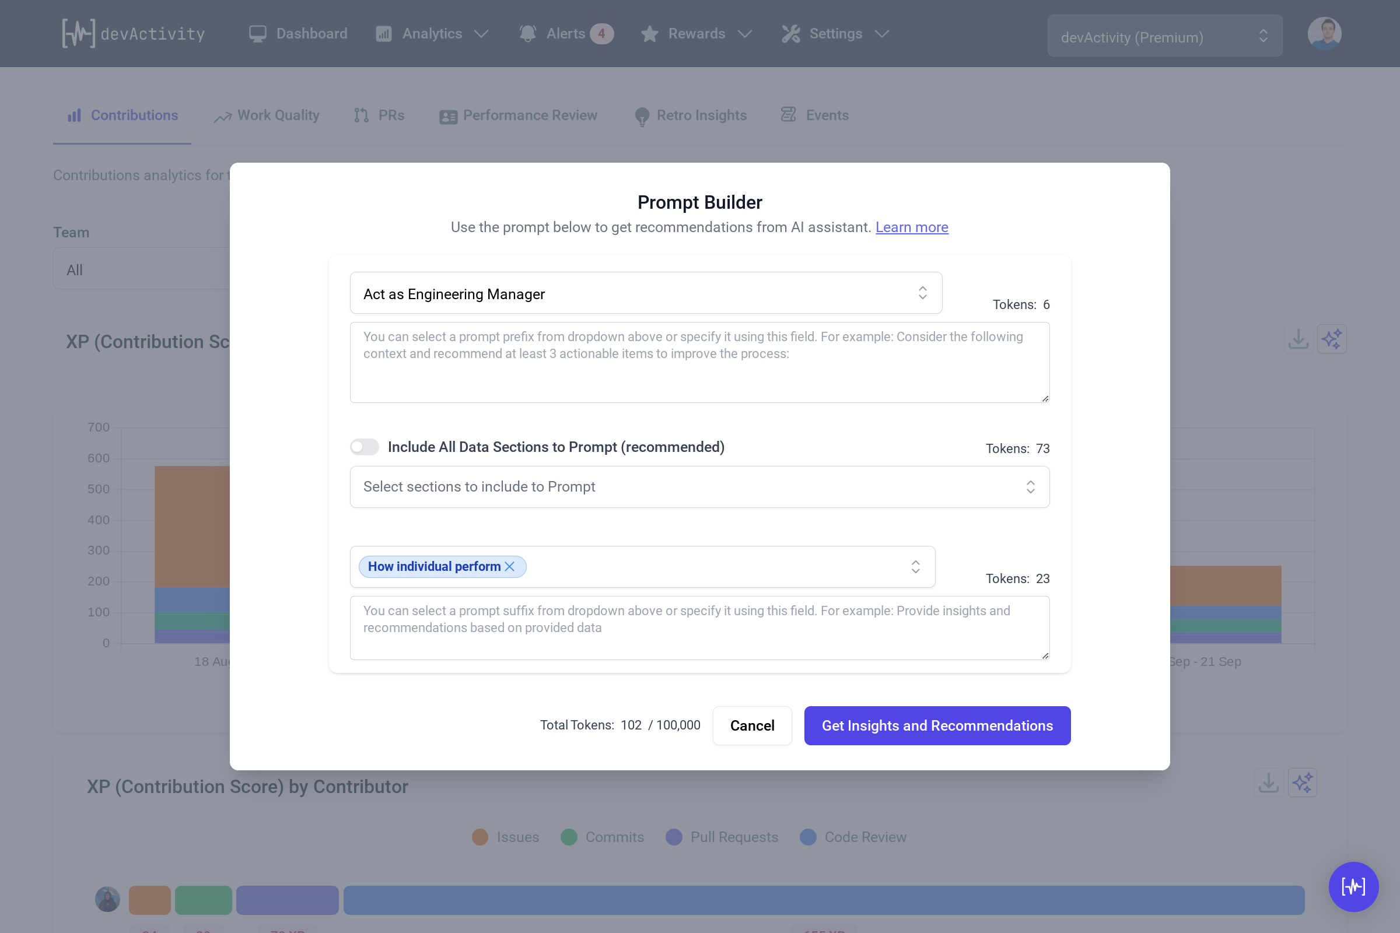Click orange Issues bar of contributor

click(x=150, y=900)
